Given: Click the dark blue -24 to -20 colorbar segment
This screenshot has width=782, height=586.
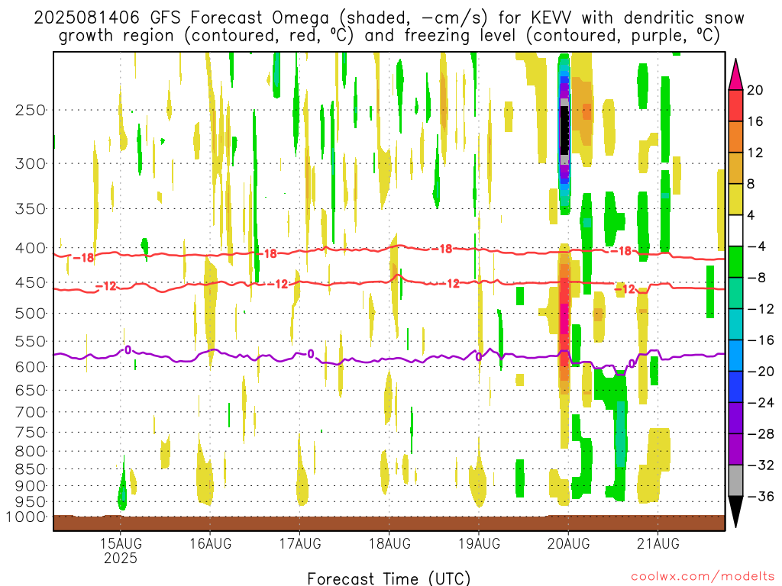Looking at the screenshot, I should point(735,387).
